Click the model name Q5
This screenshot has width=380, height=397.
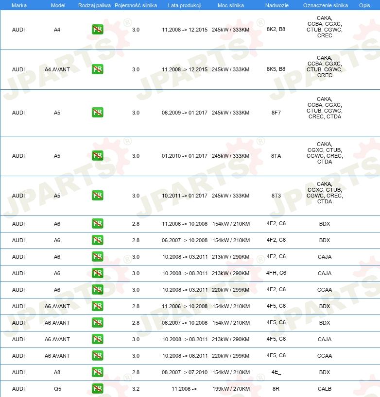(x=57, y=389)
